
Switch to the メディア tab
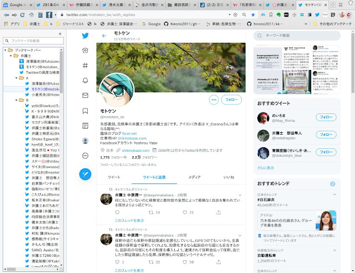195,177
